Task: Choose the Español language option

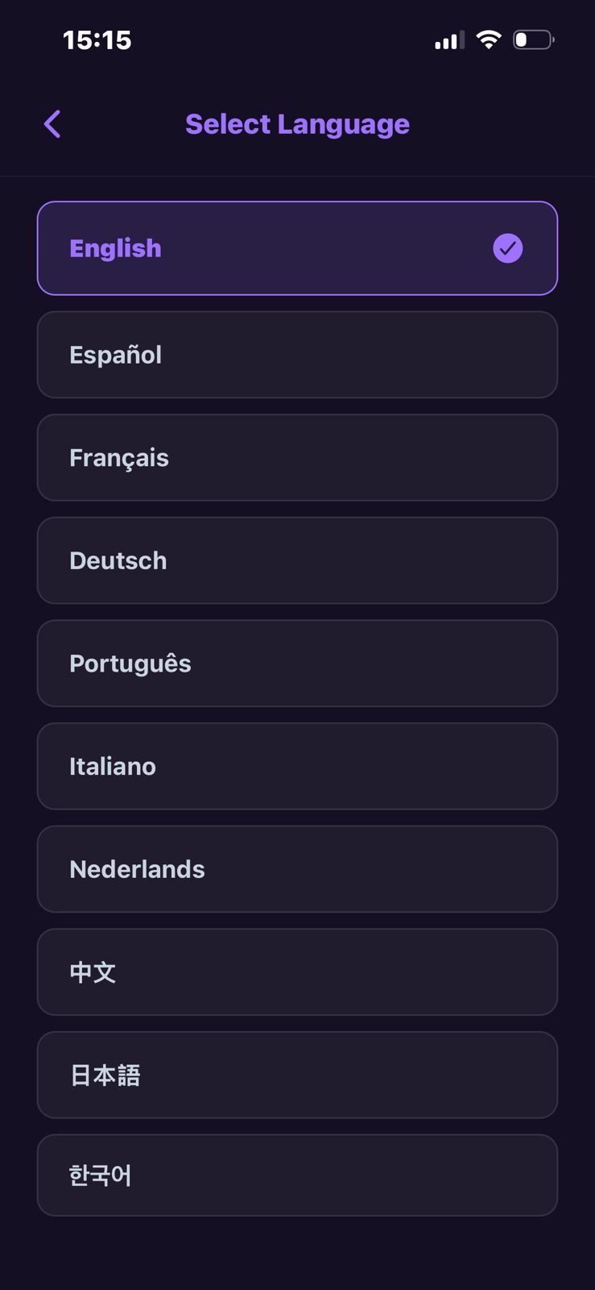Action: tap(297, 355)
